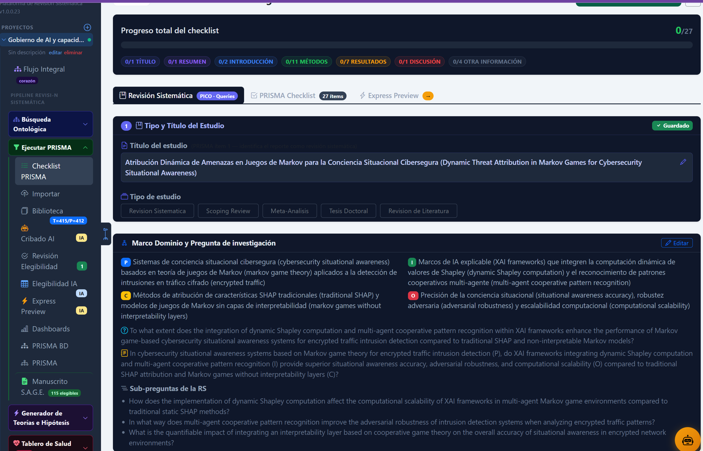Click the Búsqueda Ontológica hierarchy icon
Screen dimensions: 703x451
pos(16,120)
